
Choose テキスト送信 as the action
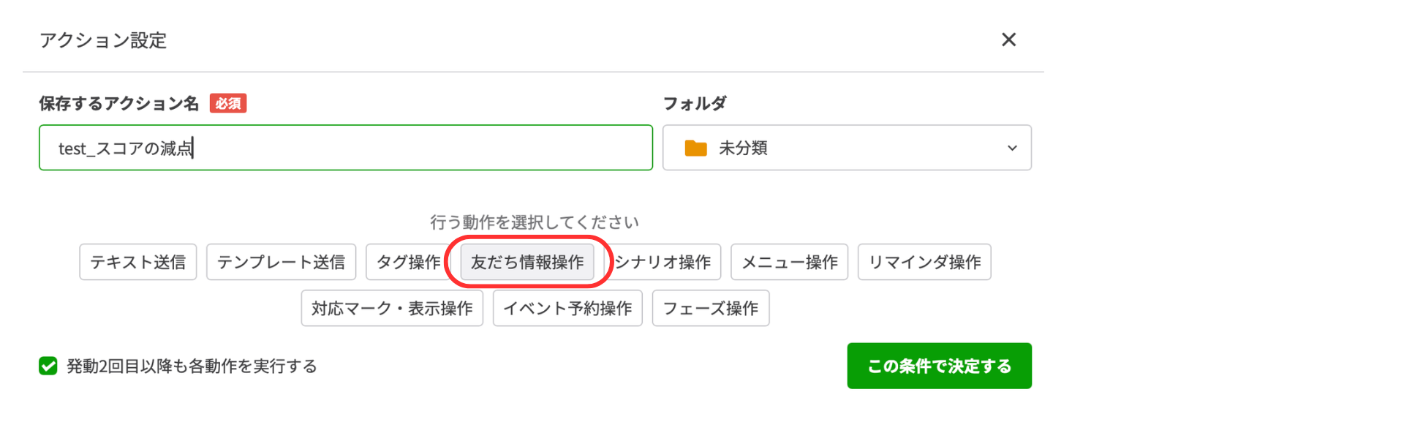click(x=137, y=262)
